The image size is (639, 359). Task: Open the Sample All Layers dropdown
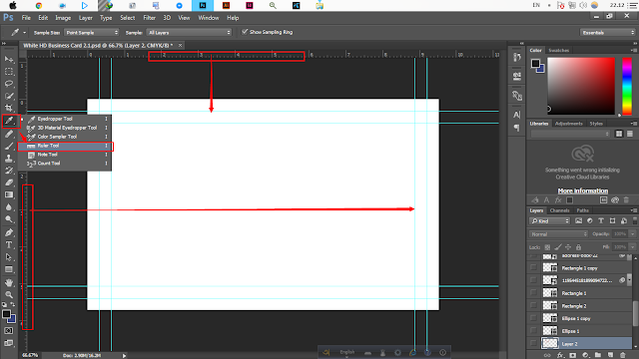tap(189, 32)
